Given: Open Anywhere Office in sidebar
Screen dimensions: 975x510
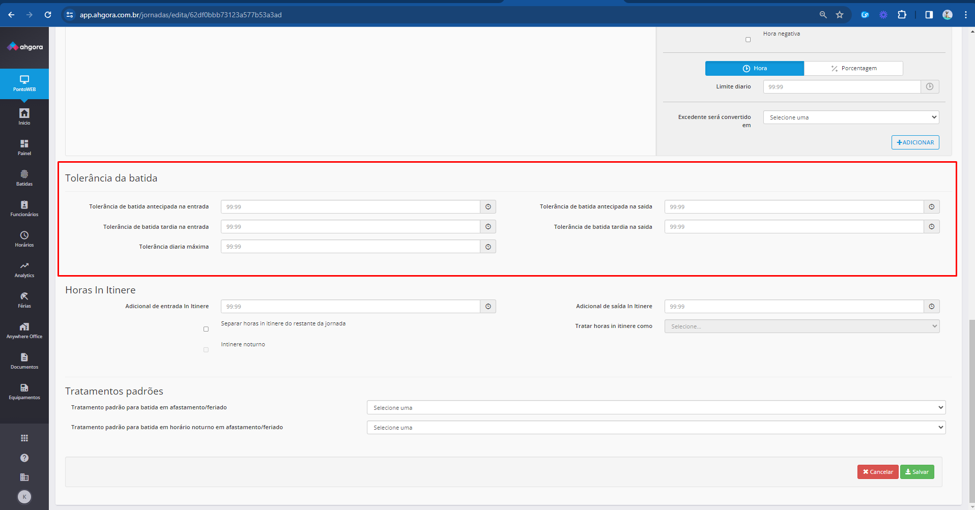Looking at the screenshot, I should click(24, 330).
